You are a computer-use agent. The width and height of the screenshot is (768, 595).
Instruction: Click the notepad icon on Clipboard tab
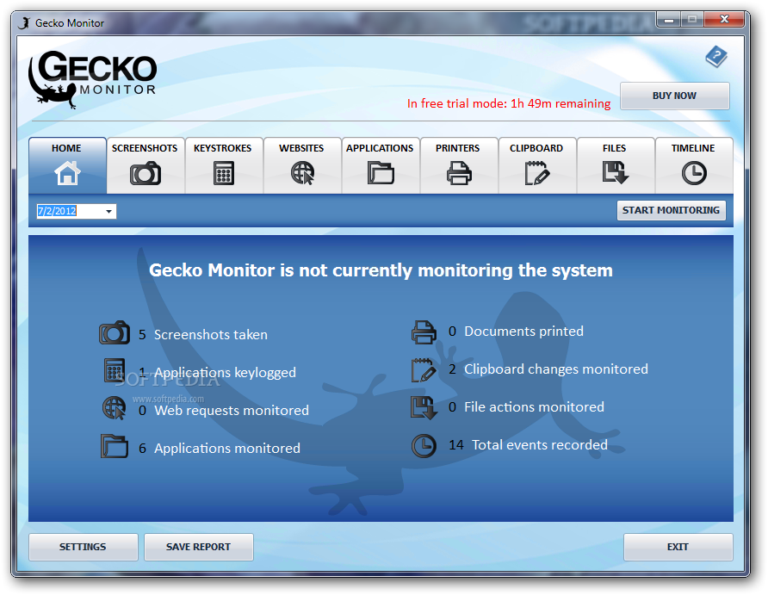536,173
